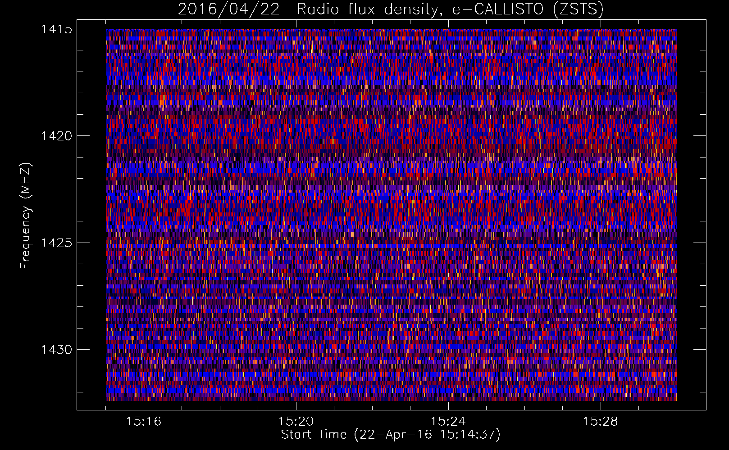This screenshot has height=450, width=729.
Task: Click the 1420 frequency tick label
Action: (x=56, y=136)
